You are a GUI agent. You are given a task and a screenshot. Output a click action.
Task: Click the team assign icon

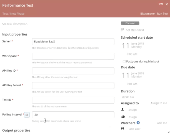pyautogui.click(x=123, y=117)
